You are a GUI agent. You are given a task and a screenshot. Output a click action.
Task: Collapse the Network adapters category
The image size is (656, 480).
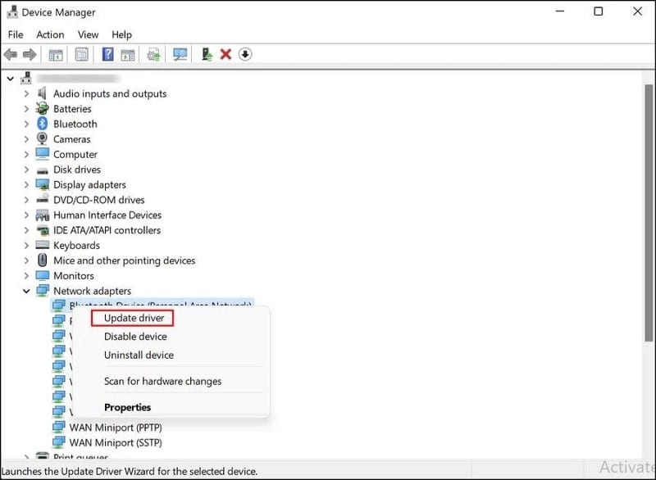click(25, 291)
